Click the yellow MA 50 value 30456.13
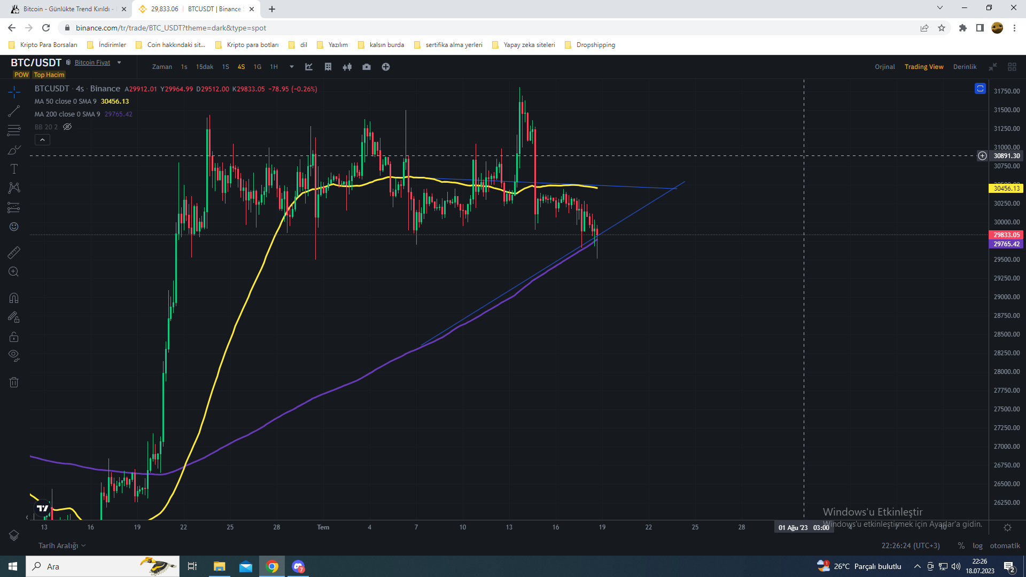 [115, 102]
